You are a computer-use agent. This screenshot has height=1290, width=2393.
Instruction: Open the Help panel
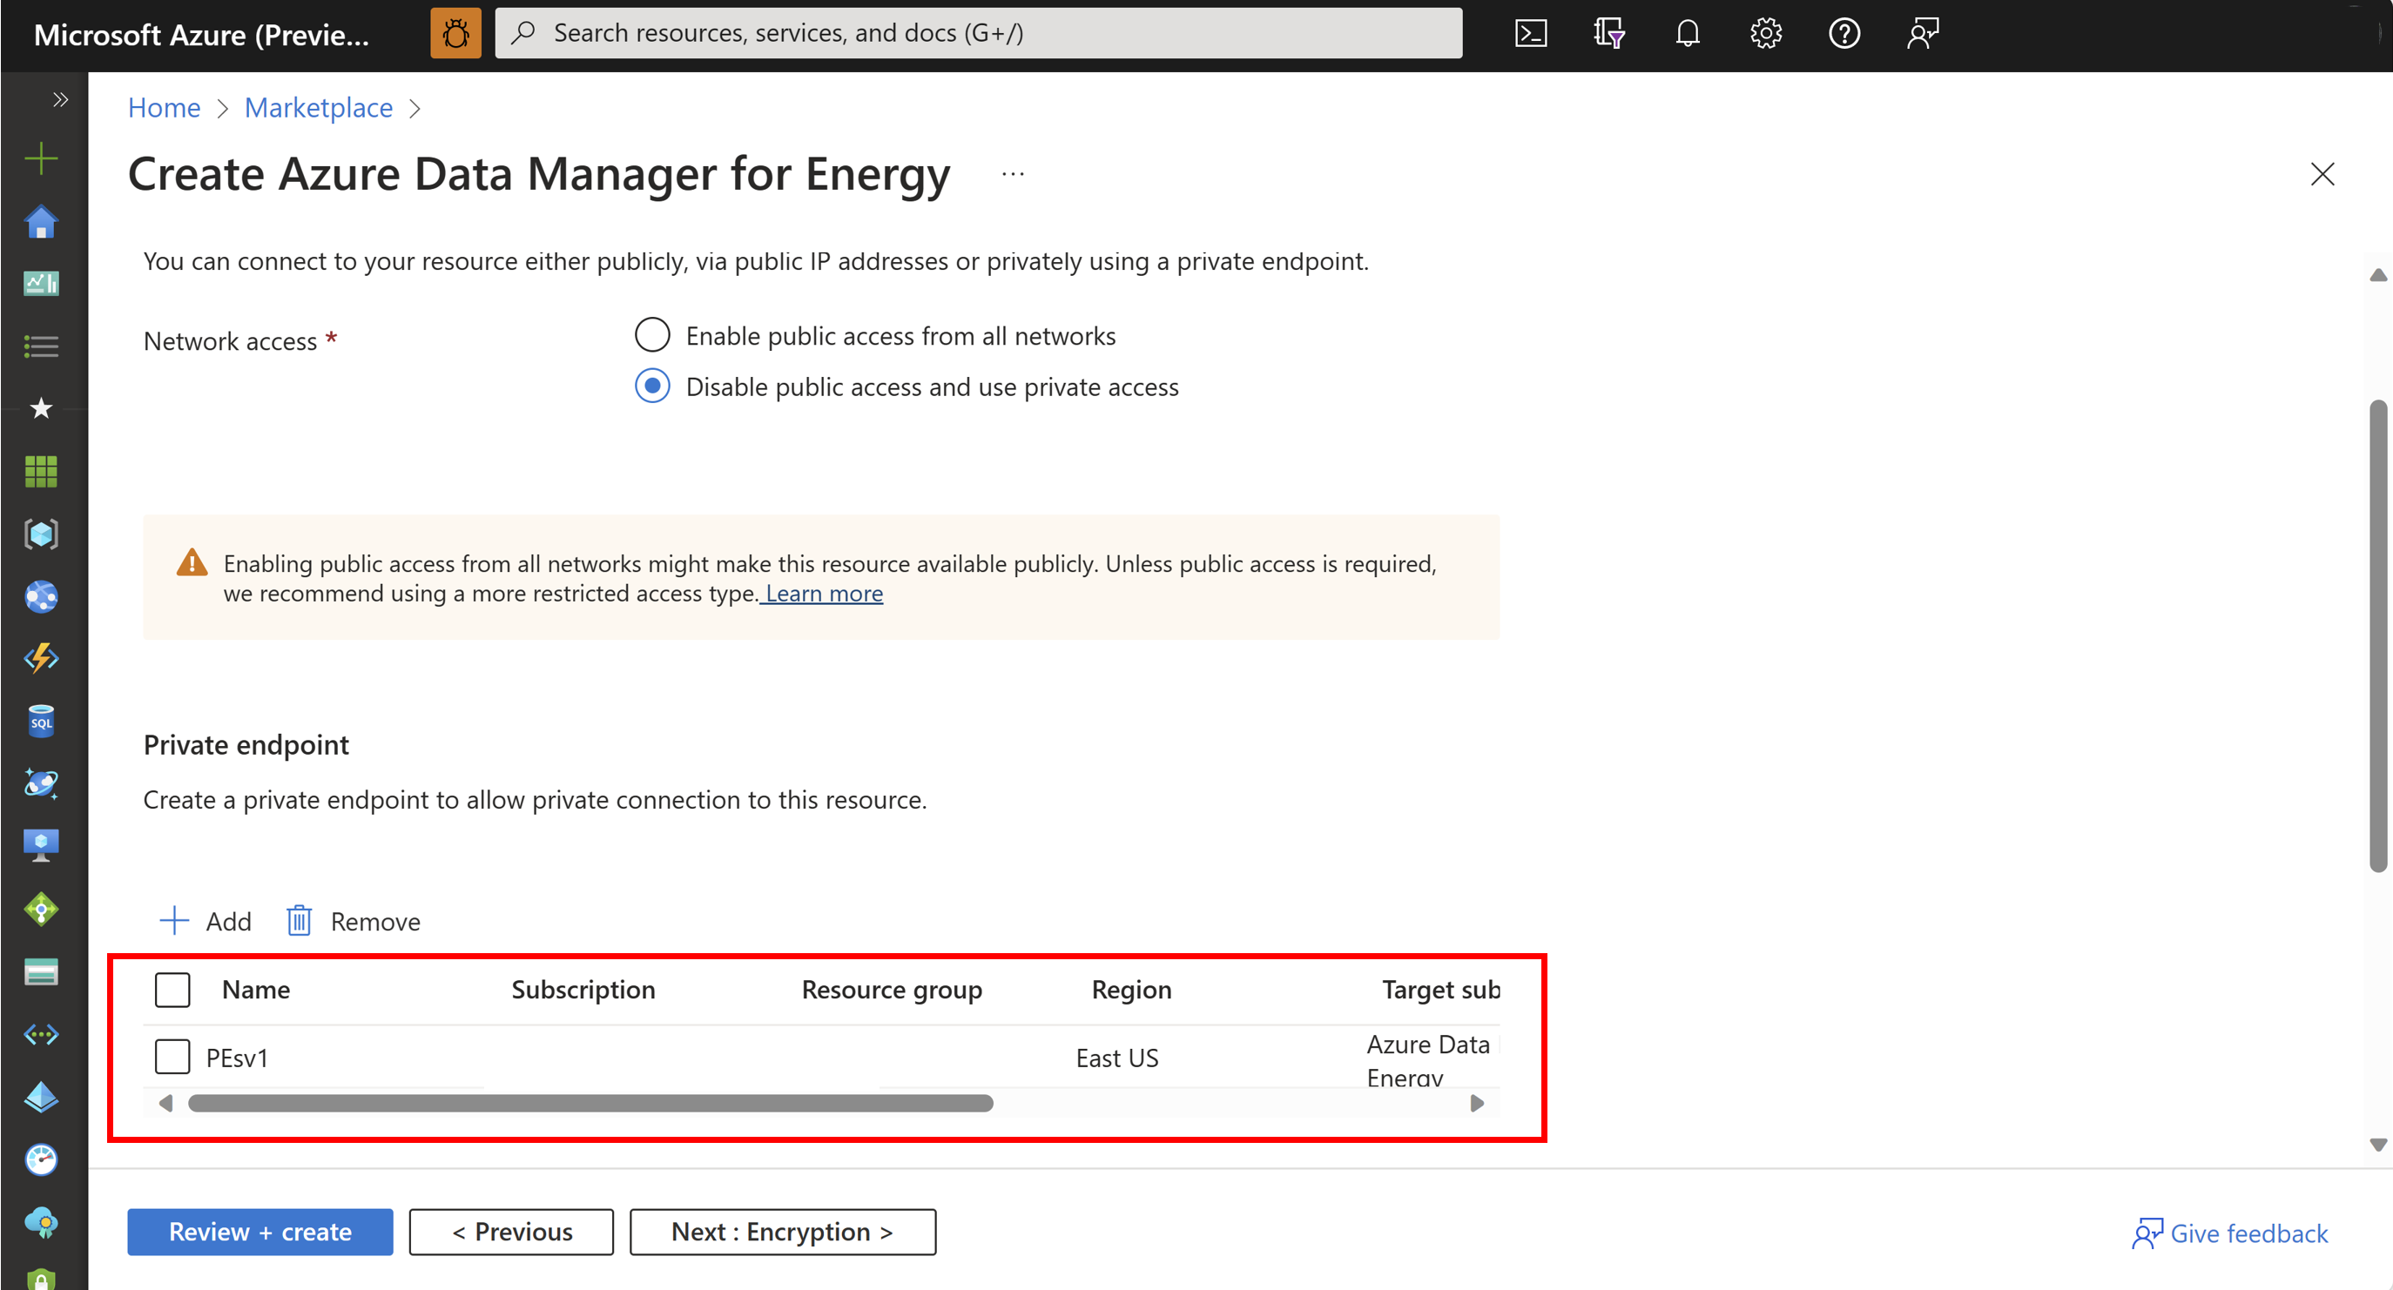(1843, 32)
